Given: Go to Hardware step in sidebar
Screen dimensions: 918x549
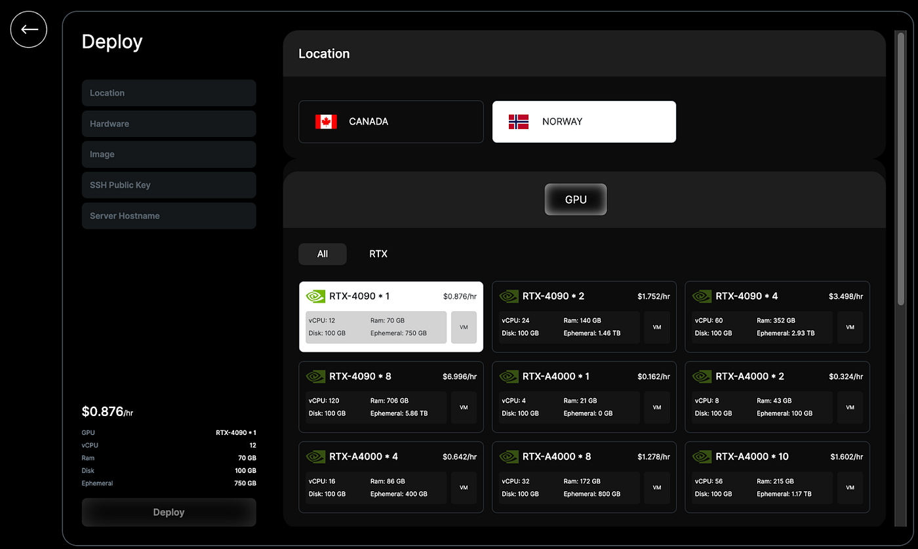Looking at the screenshot, I should click(x=169, y=124).
